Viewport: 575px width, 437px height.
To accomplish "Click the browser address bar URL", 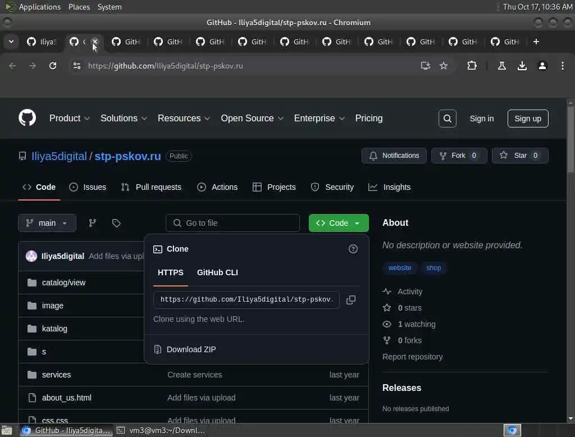I will pos(166,66).
